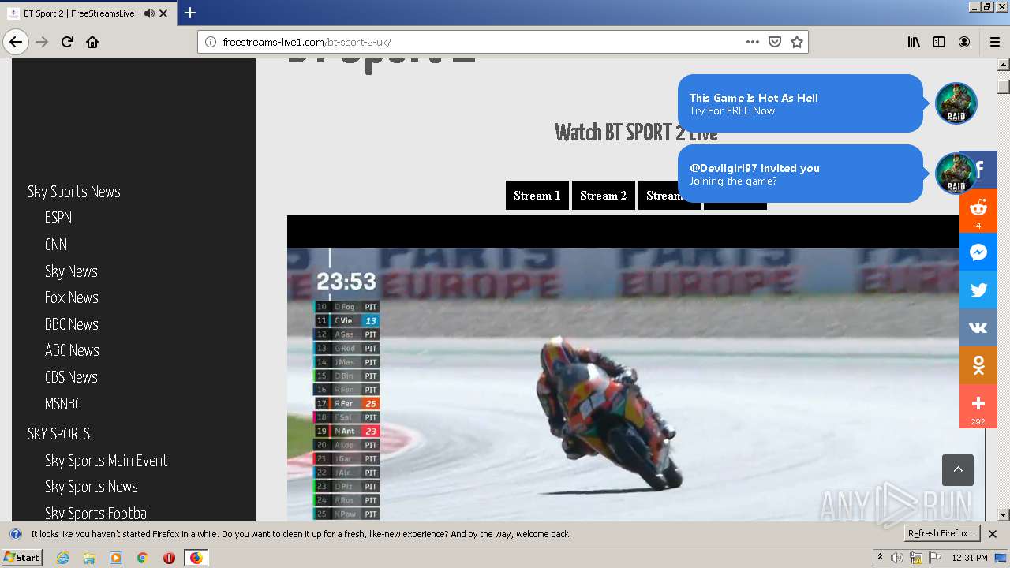Screen dimensions: 1010x568
Task: Open Firefox account icon
Action: (964, 42)
